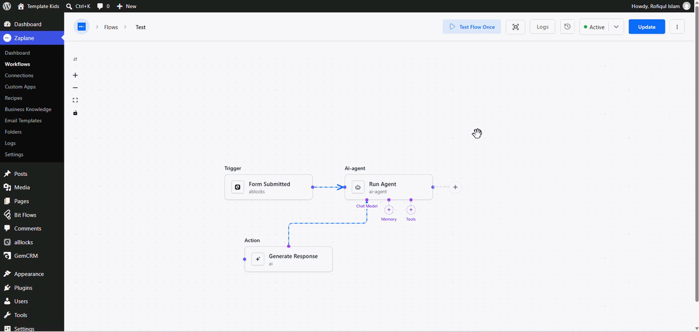Click the Generate Response sparkle icon
The width and height of the screenshot is (699, 332).
click(x=258, y=259)
